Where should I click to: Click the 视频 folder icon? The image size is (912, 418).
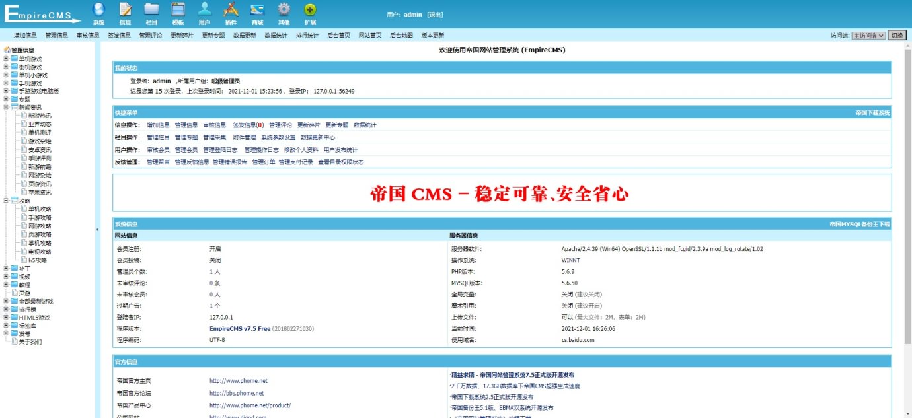15,277
